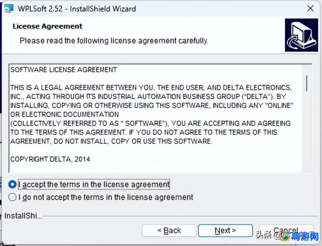Click the InstallShield computer logo graphic
This screenshot has width=322, height=246.
click(301, 35)
